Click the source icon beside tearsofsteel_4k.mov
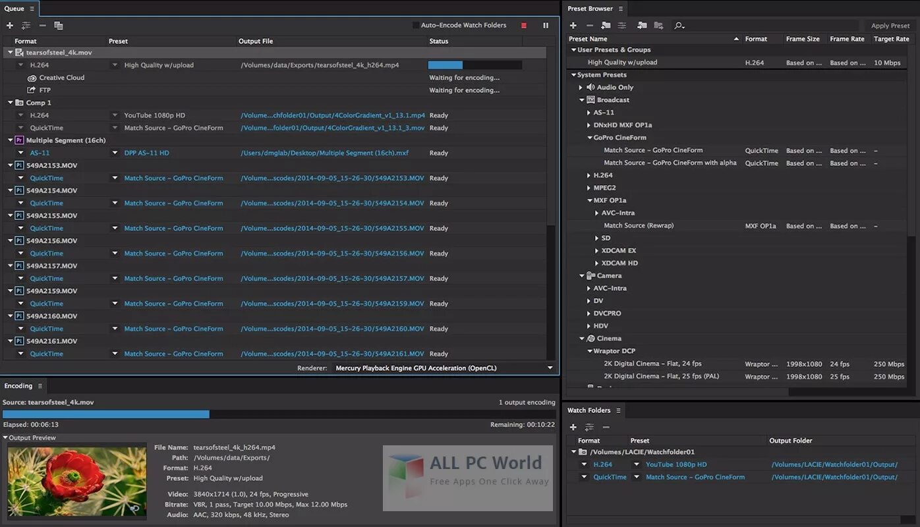This screenshot has width=920, height=527. [x=19, y=53]
